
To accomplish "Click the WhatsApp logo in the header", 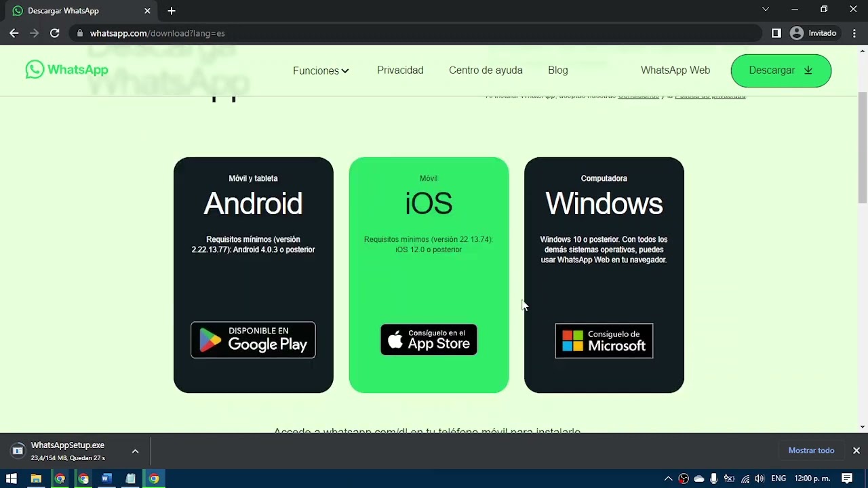I will (66, 70).
